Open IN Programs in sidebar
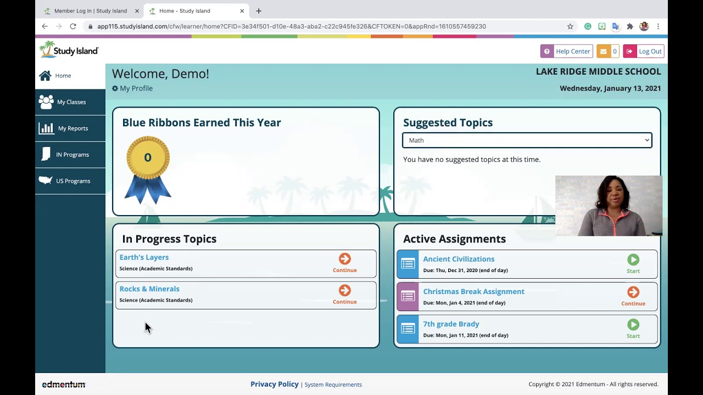This screenshot has height=395, width=703. pyautogui.click(x=70, y=155)
